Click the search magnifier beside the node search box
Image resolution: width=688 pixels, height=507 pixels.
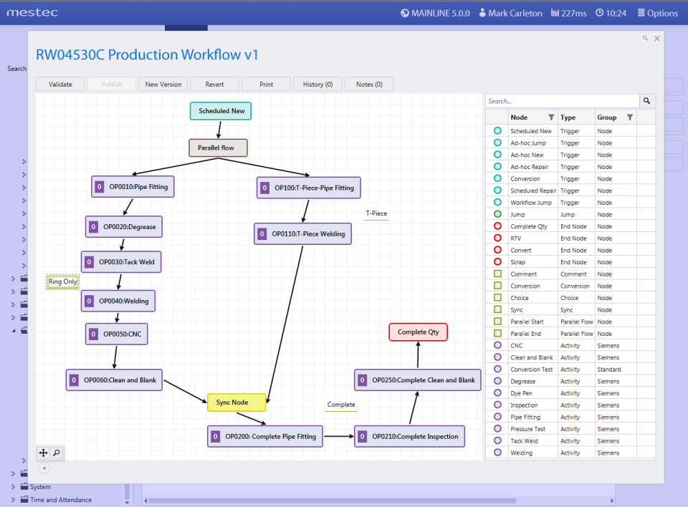point(646,101)
